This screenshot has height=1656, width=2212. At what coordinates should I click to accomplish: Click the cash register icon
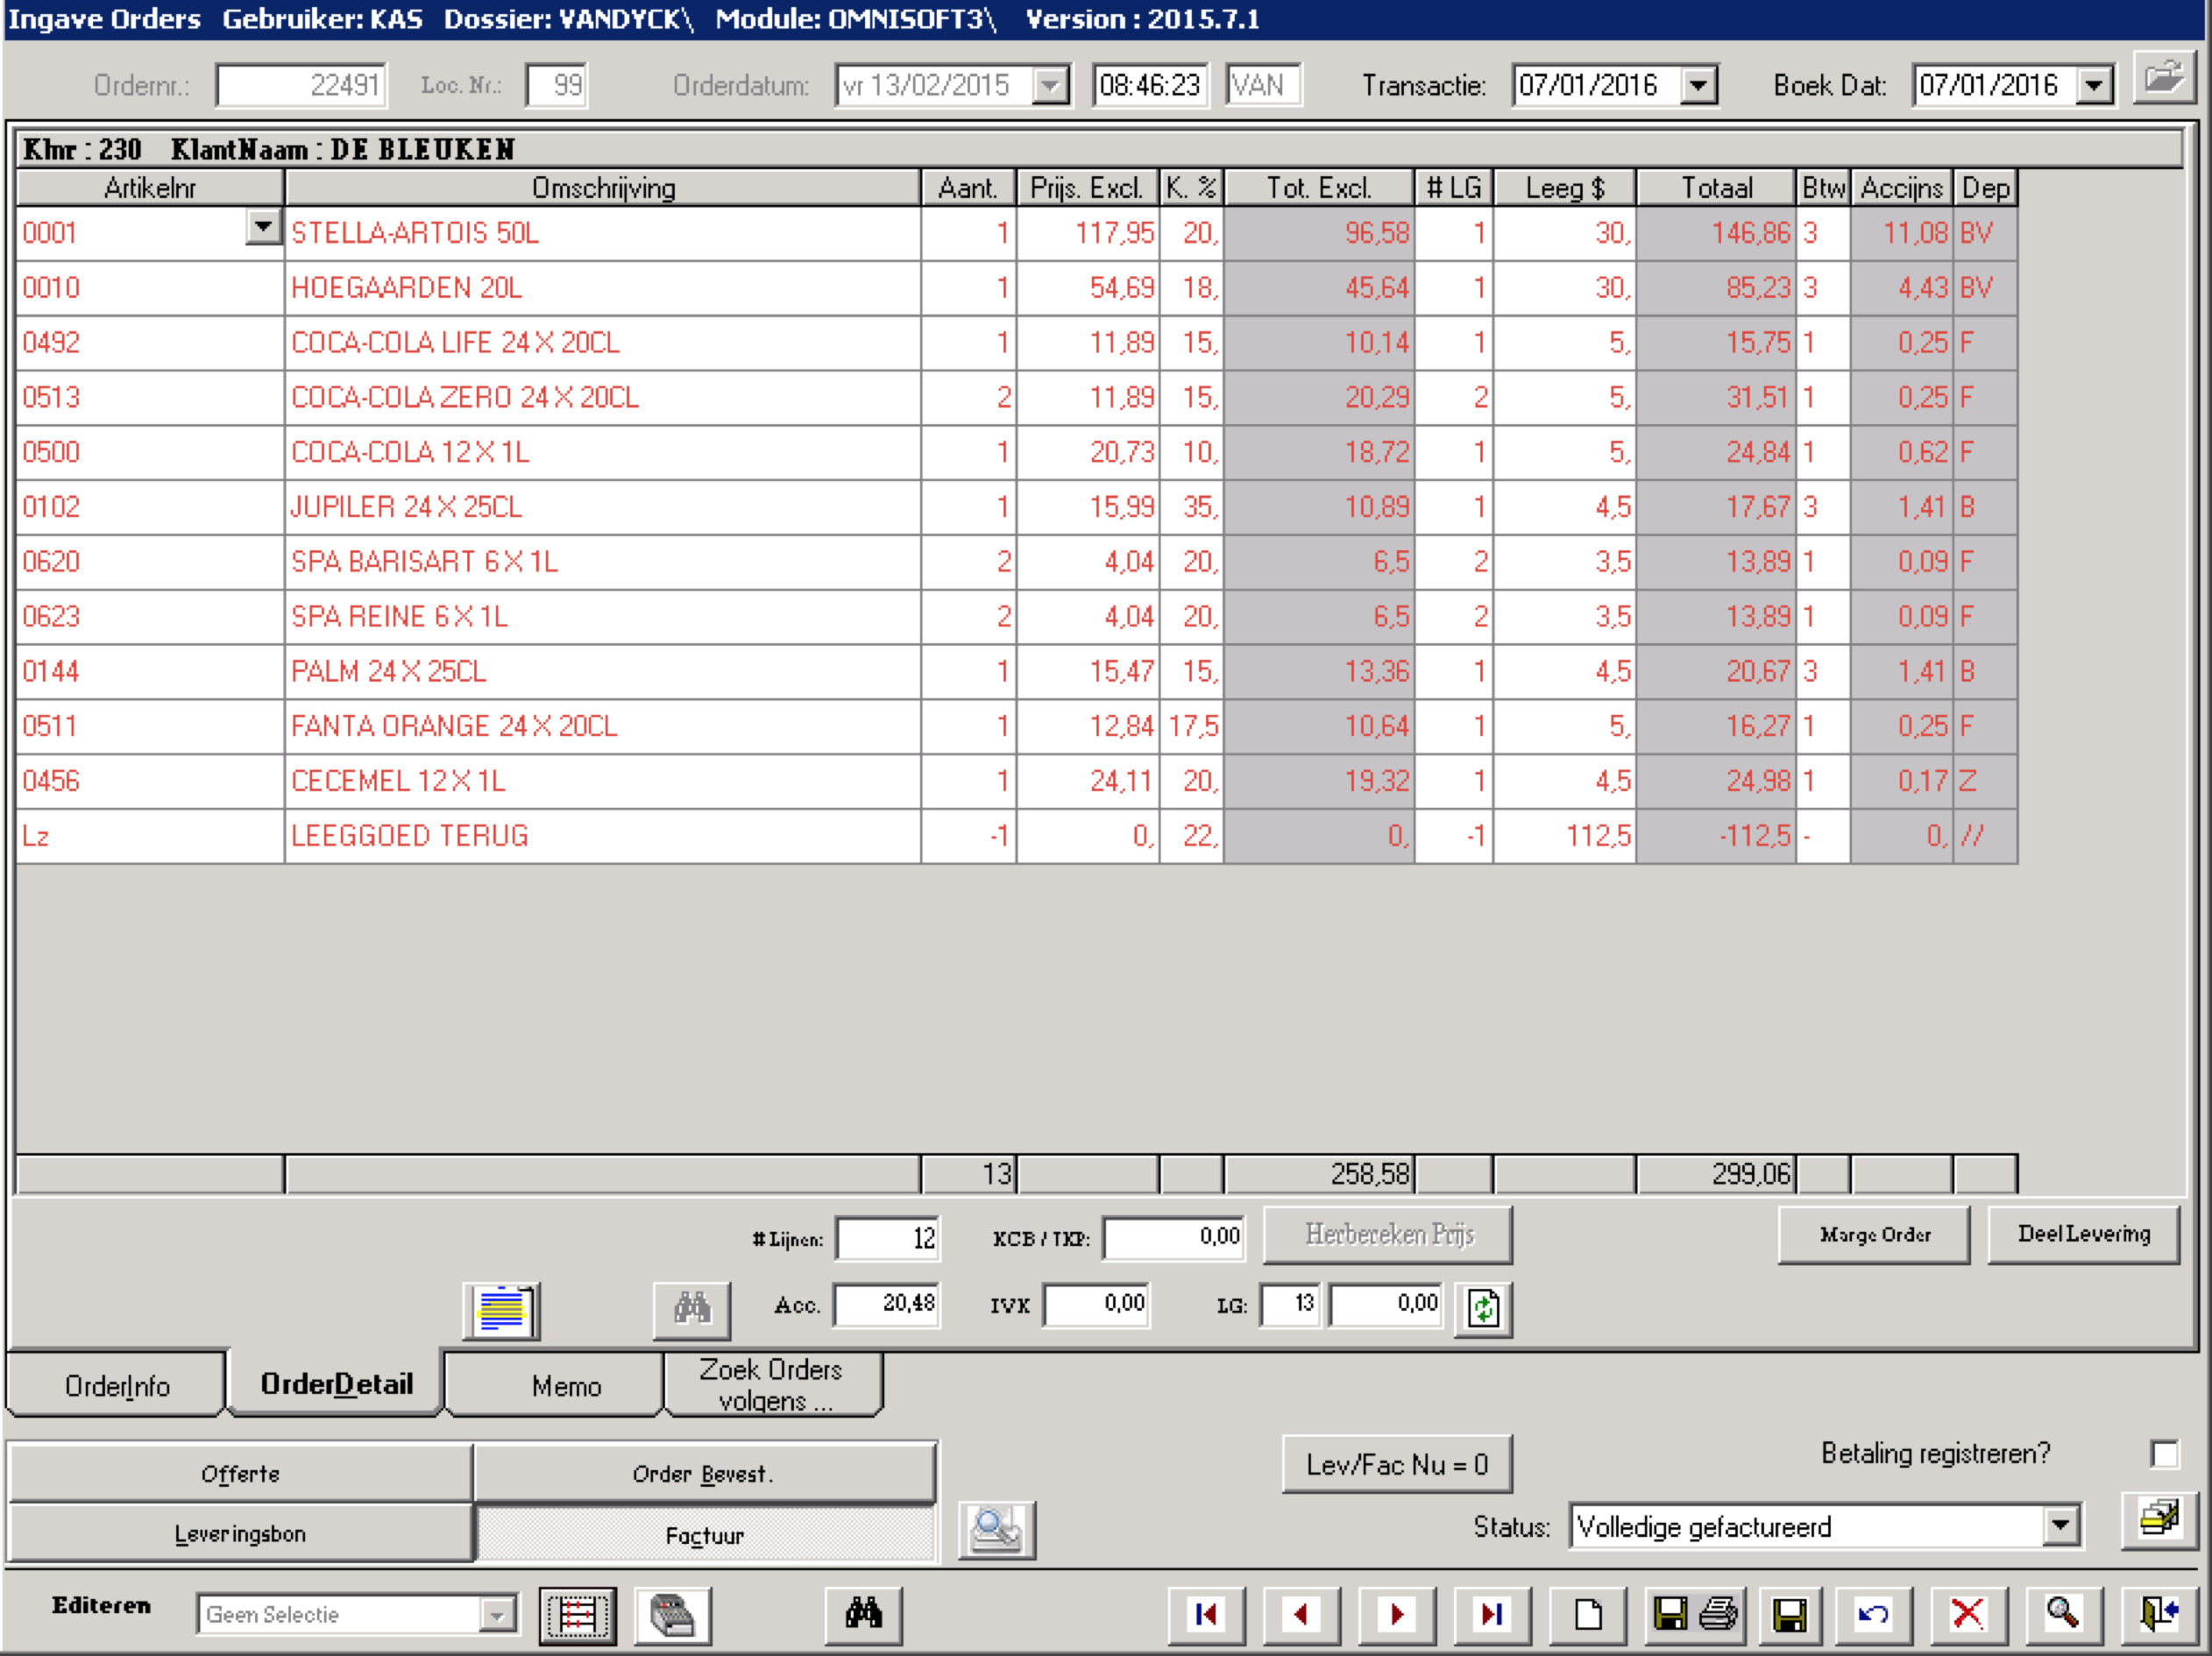tap(673, 1614)
